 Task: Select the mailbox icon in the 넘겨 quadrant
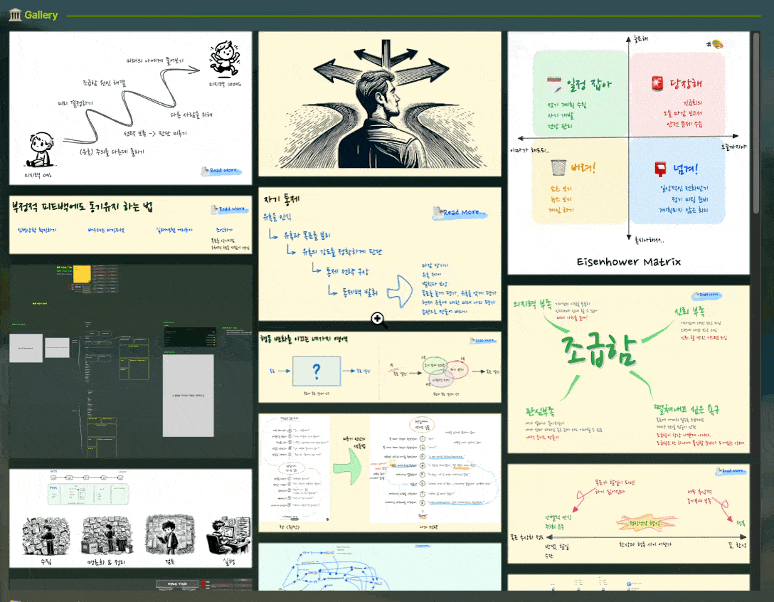[660, 168]
